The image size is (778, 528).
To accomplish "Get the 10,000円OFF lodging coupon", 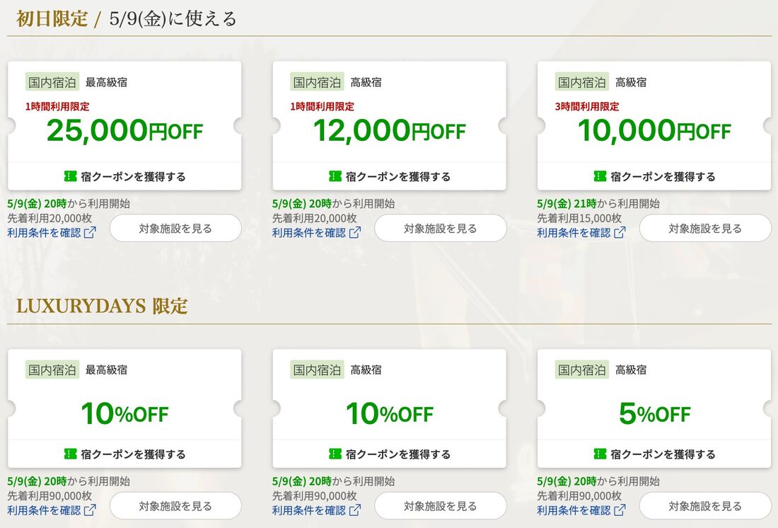I will tap(654, 176).
